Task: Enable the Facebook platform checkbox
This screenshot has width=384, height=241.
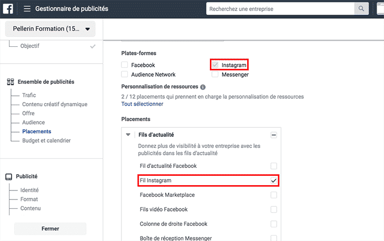Action: coord(125,65)
